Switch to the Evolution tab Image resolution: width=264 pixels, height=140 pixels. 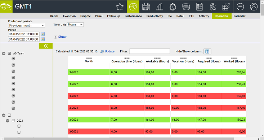tap(70, 16)
